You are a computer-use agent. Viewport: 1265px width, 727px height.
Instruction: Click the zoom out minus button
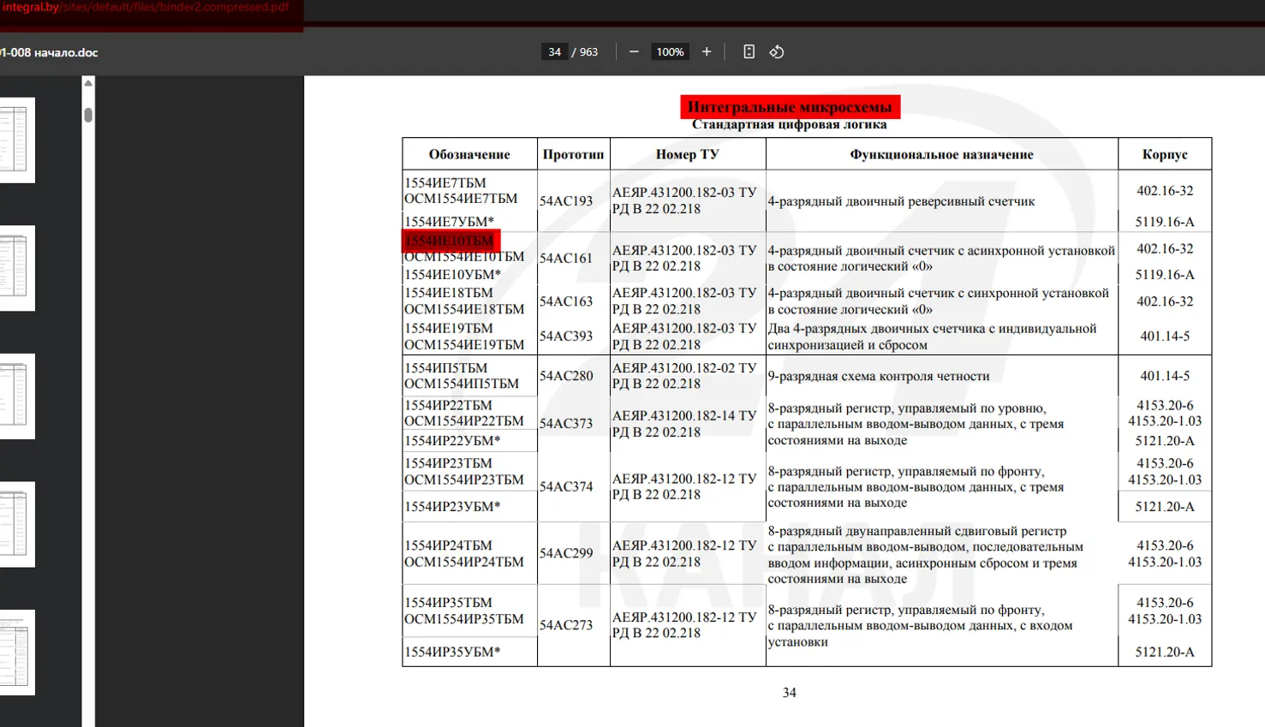[634, 52]
